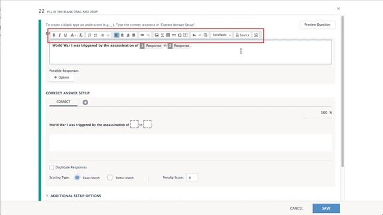The image size is (383, 215).
Task: Toggle italic formatting
Action: [59, 35]
